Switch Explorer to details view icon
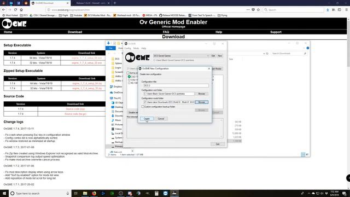Image resolution: width=350 pixels, height=197 pixels. pyautogui.click(x=303, y=154)
